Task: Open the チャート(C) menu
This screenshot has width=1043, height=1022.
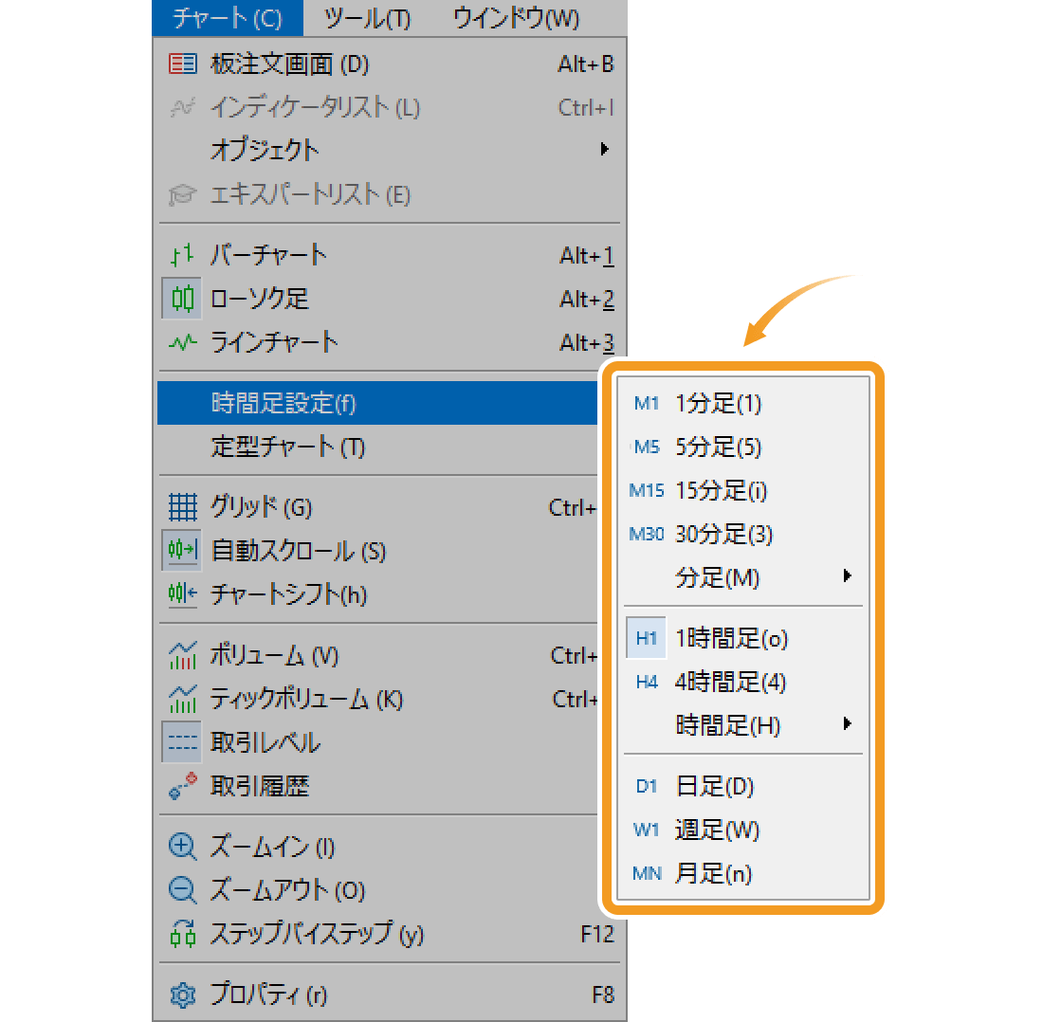Action: [228, 18]
